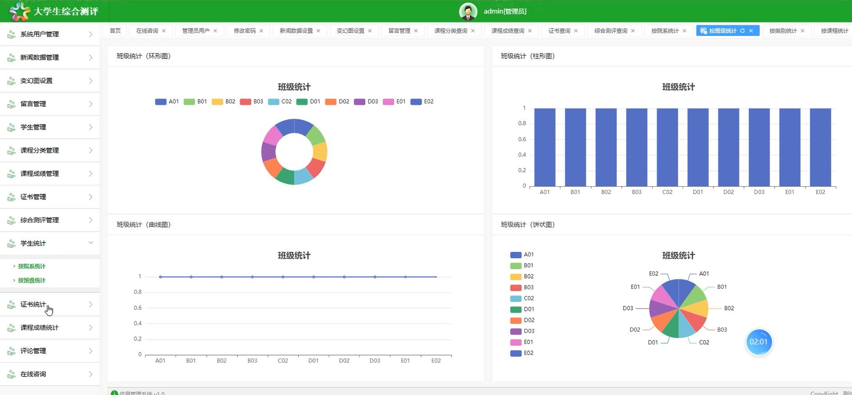Toggle E02 series in donut chart legend

point(422,102)
